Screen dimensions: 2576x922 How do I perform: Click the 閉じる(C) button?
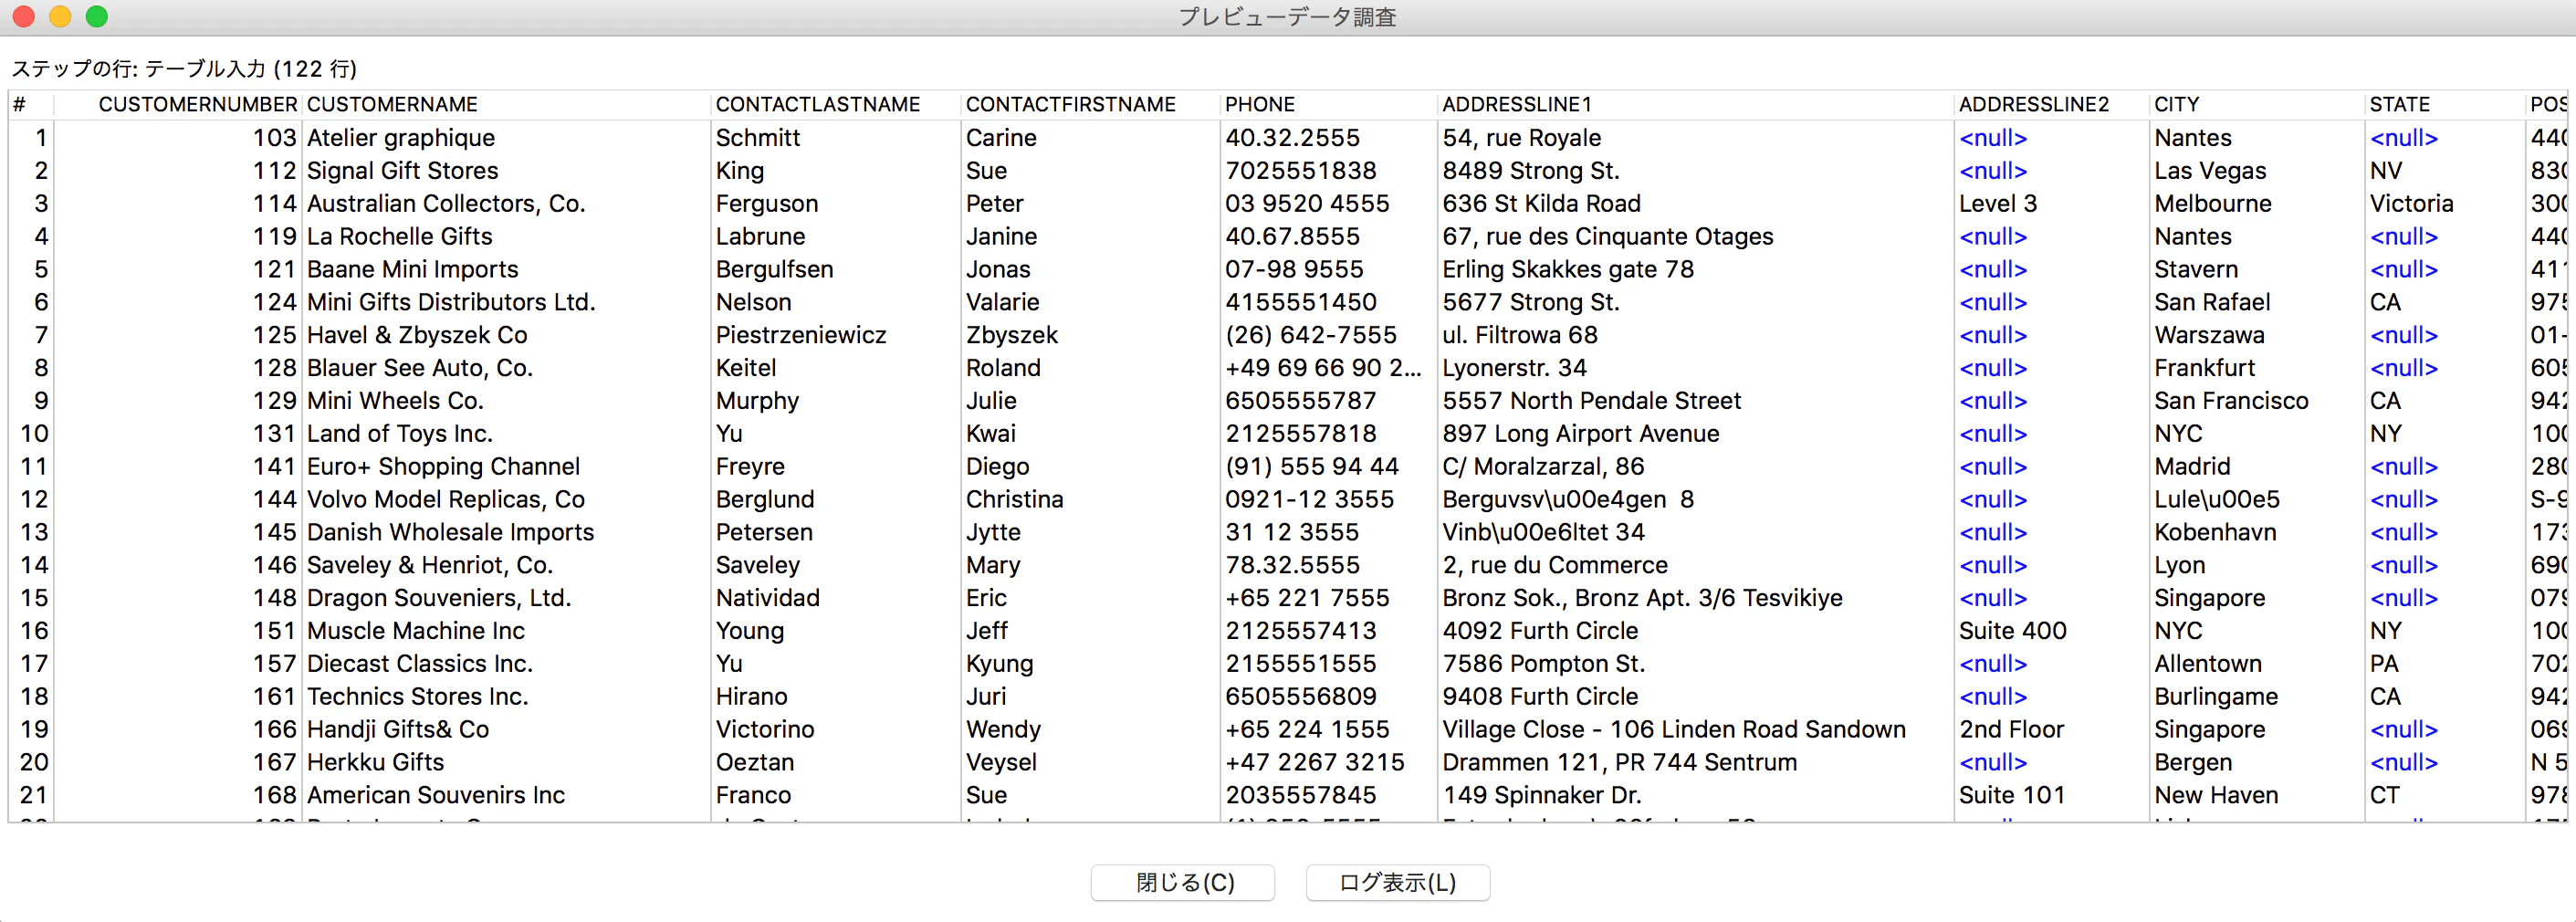[x=1183, y=882]
